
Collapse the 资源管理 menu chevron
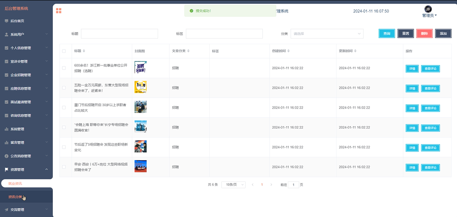[x=47, y=170]
